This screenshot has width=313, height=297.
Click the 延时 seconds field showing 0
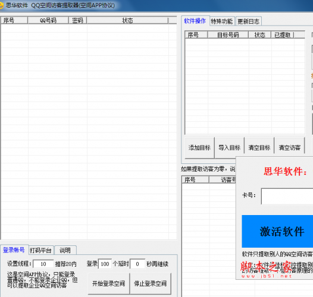(x=137, y=264)
